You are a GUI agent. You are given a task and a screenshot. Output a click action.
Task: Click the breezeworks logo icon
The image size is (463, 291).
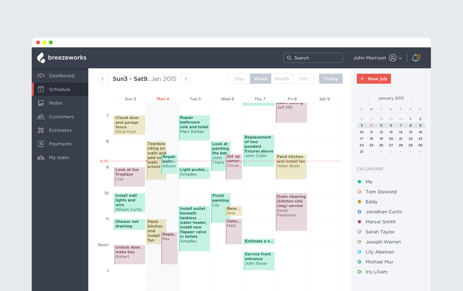tap(41, 58)
